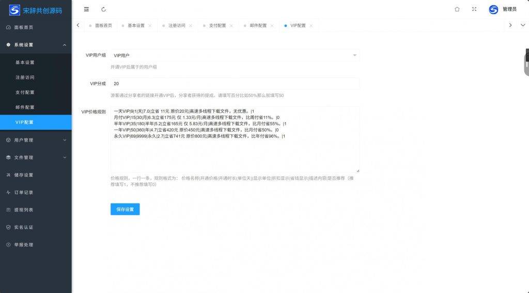Click the 保存设置 button

coord(125,209)
